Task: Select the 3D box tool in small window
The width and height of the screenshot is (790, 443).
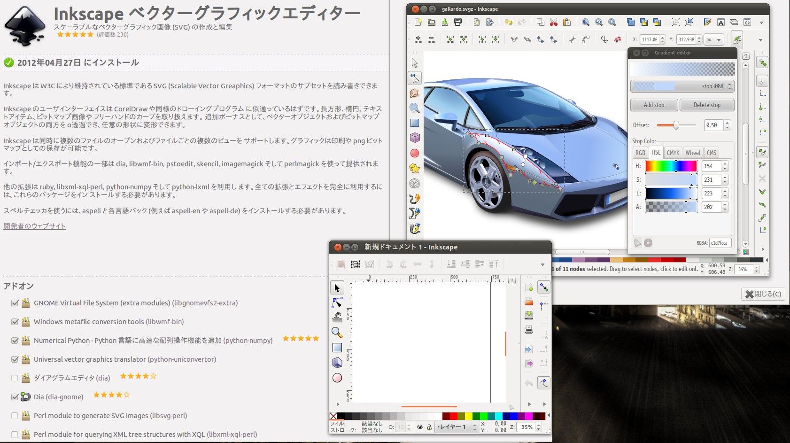Action: pos(337,363)
